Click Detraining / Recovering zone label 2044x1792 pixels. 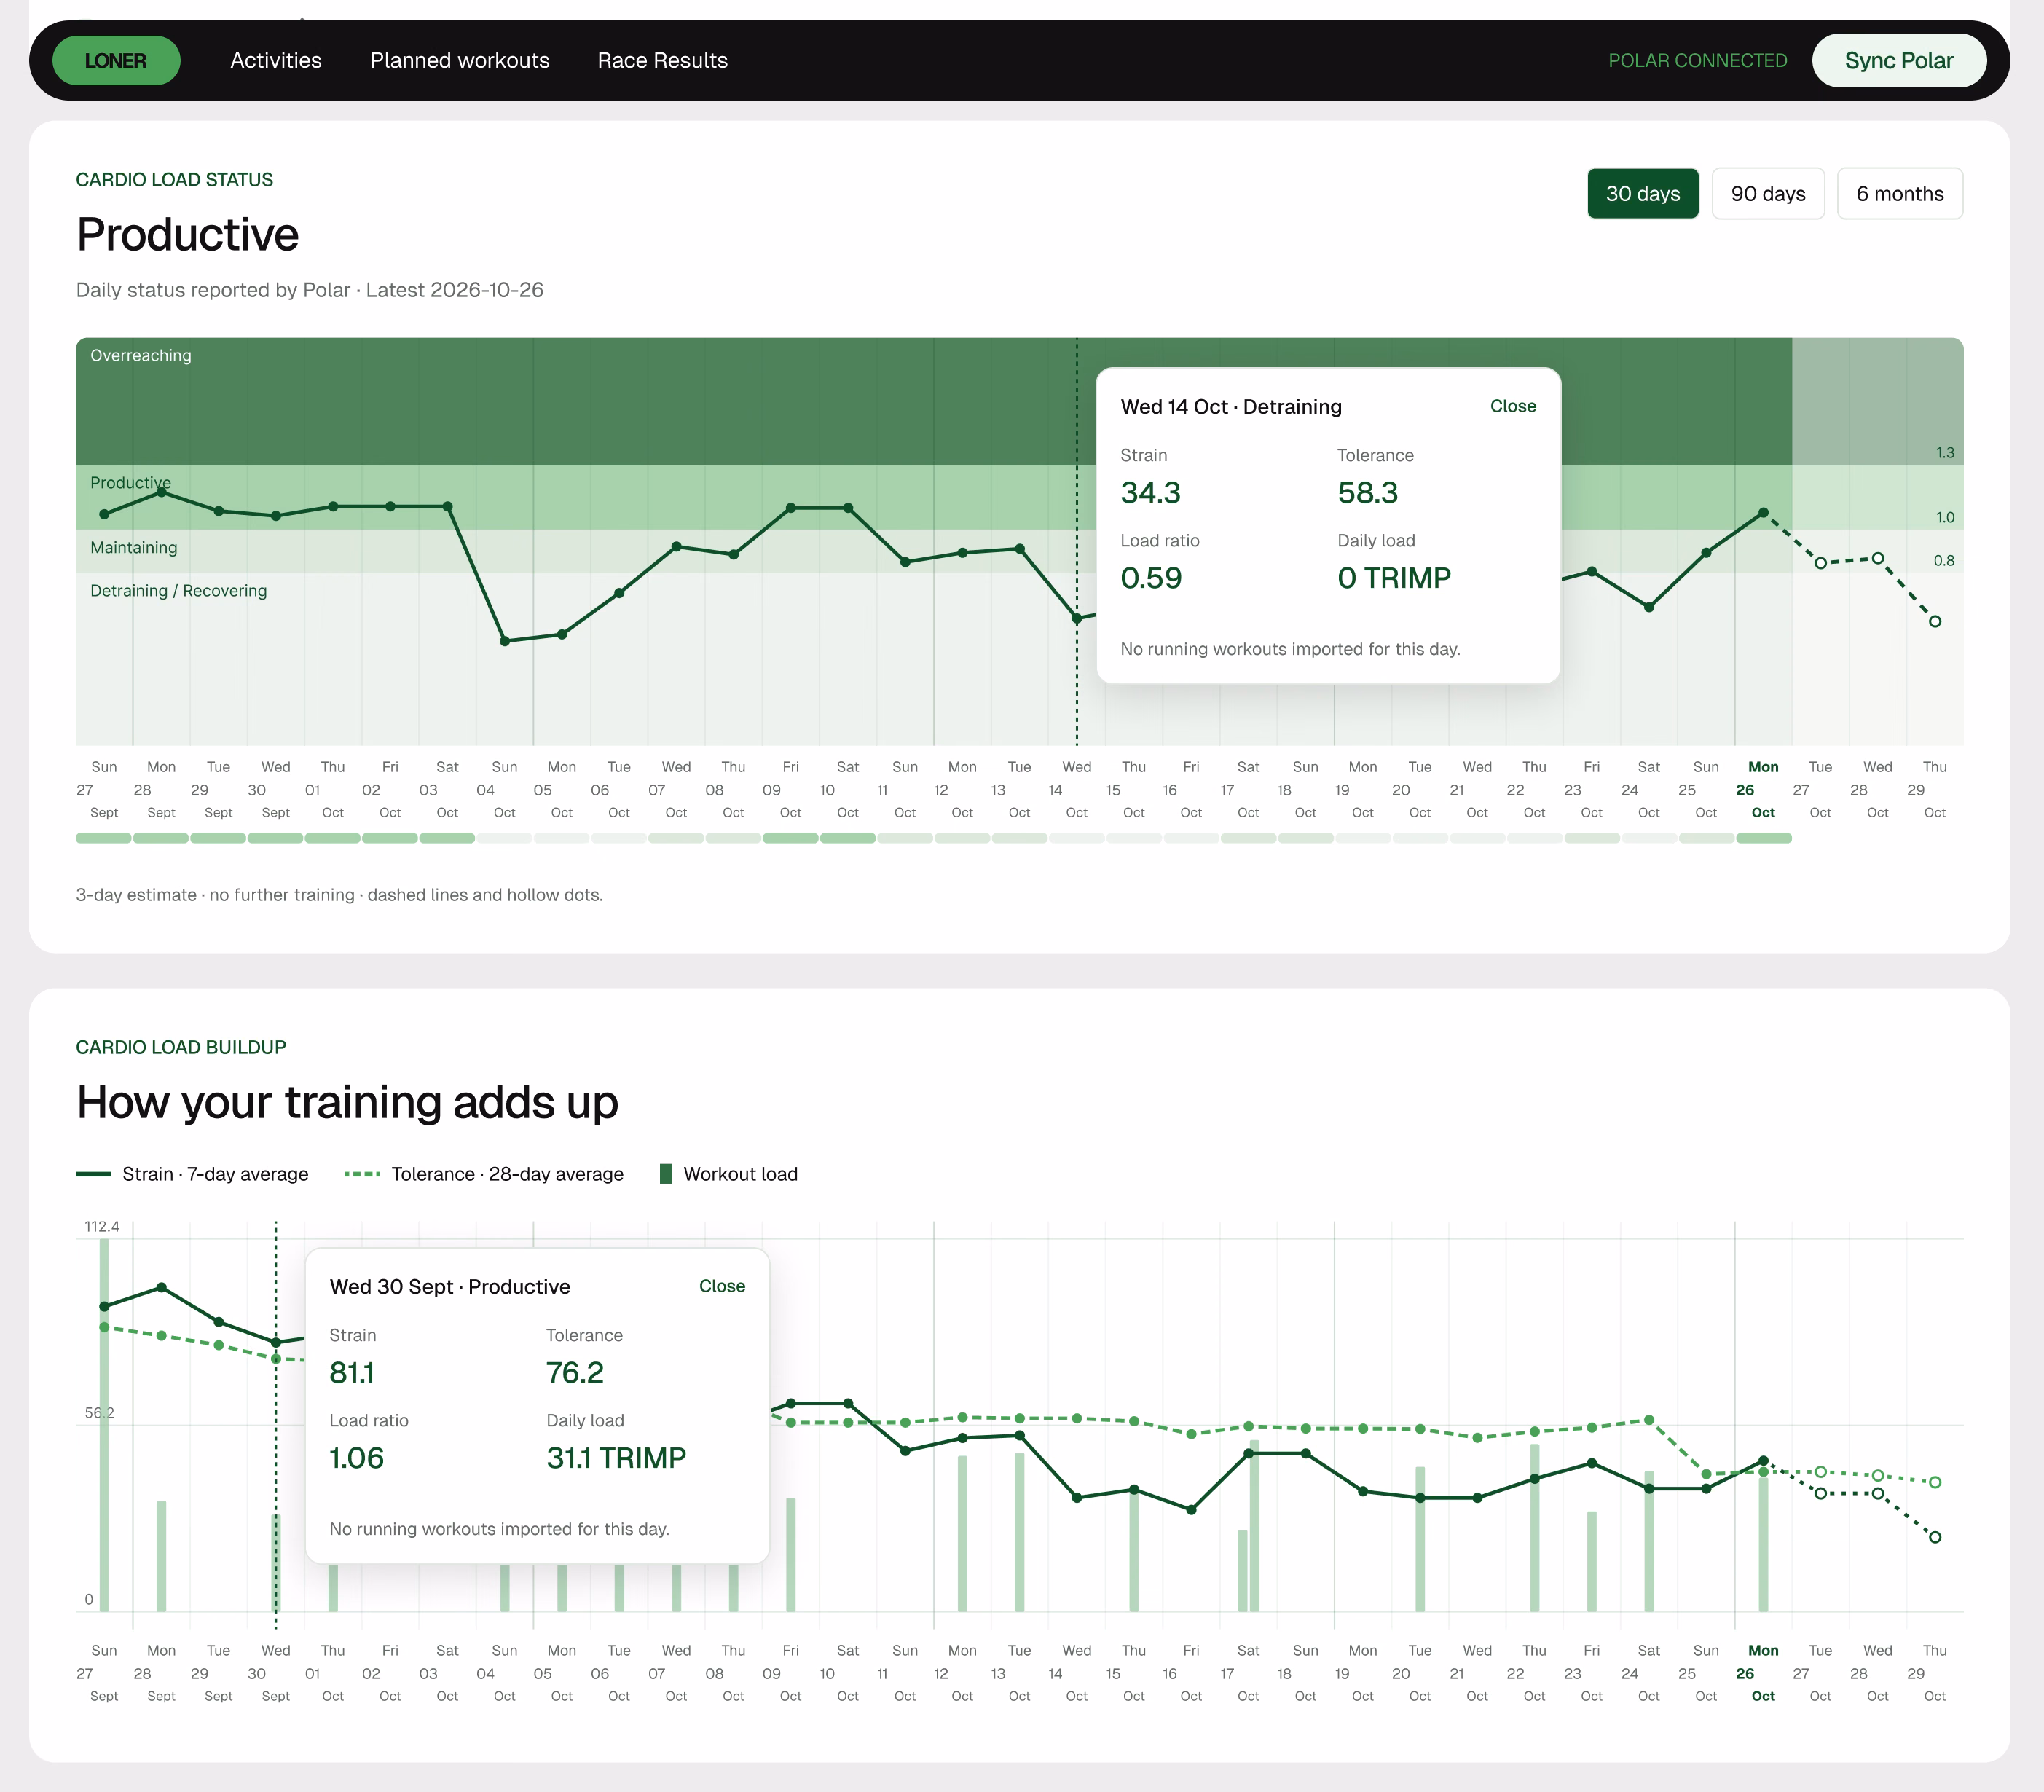(x=179, y=591)
